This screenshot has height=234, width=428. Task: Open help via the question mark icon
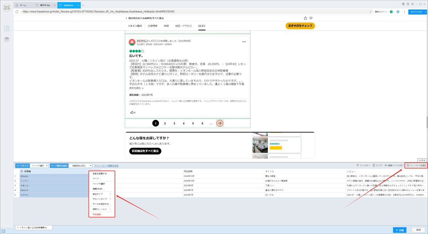tap(408, 4)
